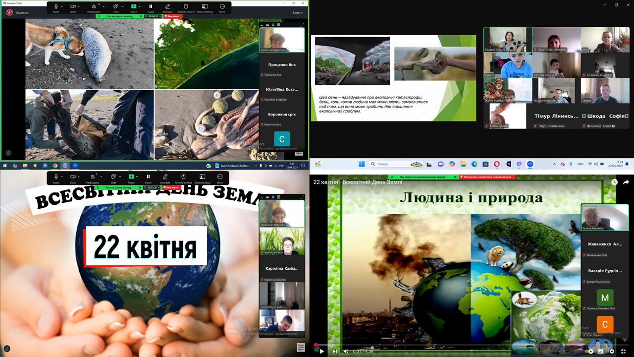Click green Share icon in 00:03:36 toolbar
Screen dimensions: 634x357
click(131, 178)
